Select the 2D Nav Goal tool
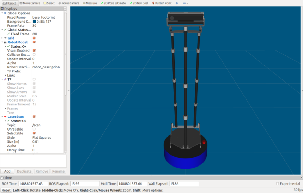This screenshot has width=303, height=193. point(139,3)
